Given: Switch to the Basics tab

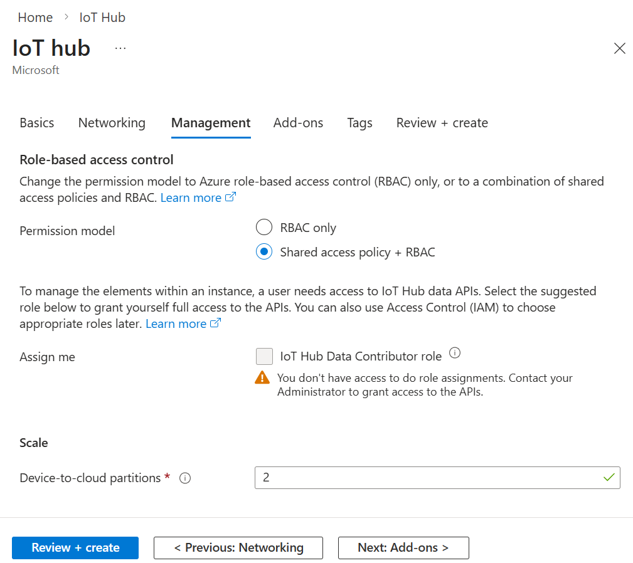Looking at the screenshot, I should [36, 123].
